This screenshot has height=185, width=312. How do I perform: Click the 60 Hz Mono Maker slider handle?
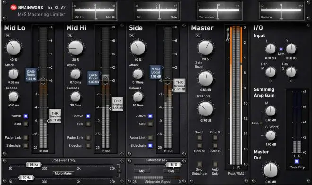tap(26, 177)
